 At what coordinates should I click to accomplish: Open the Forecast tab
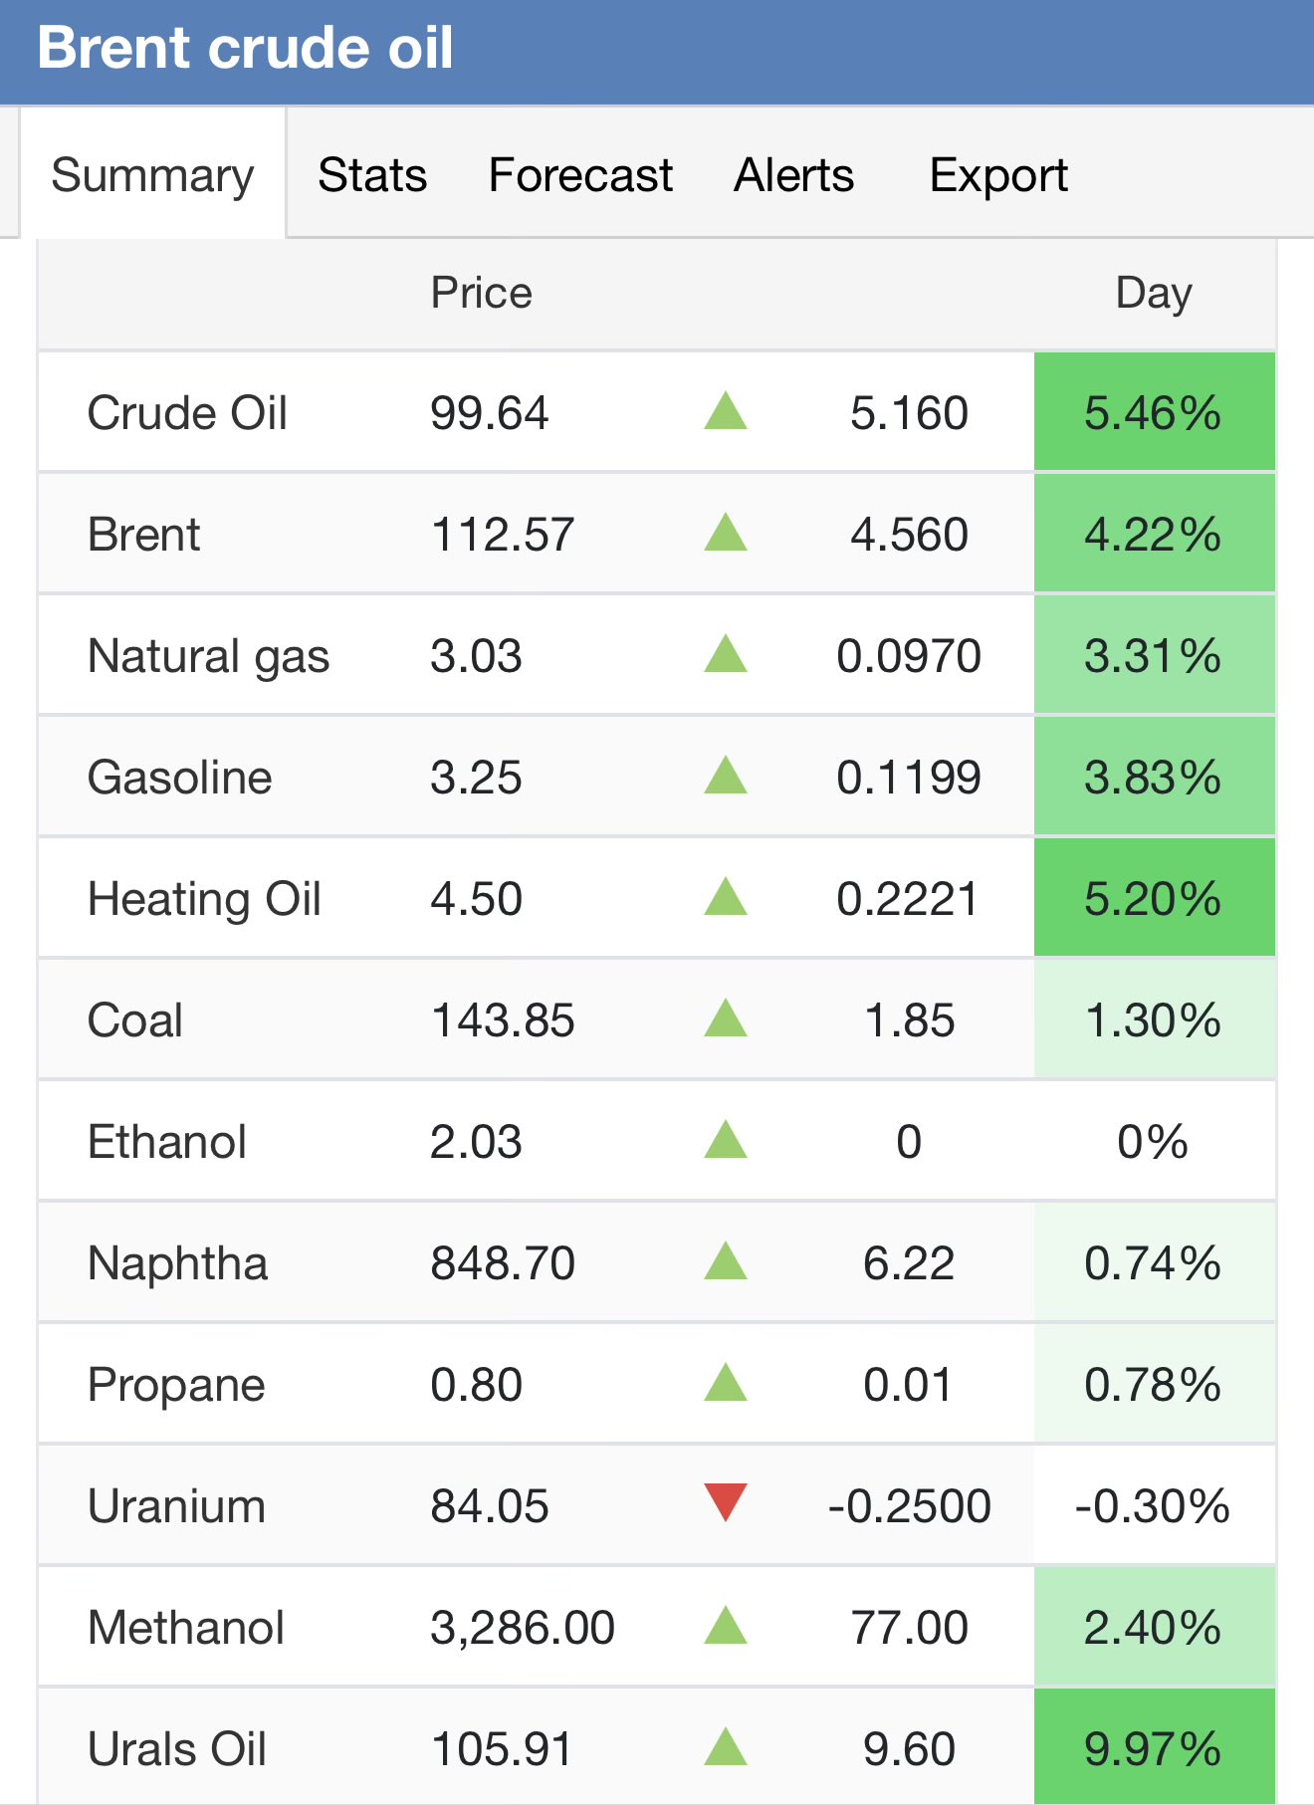coord(580,175)
